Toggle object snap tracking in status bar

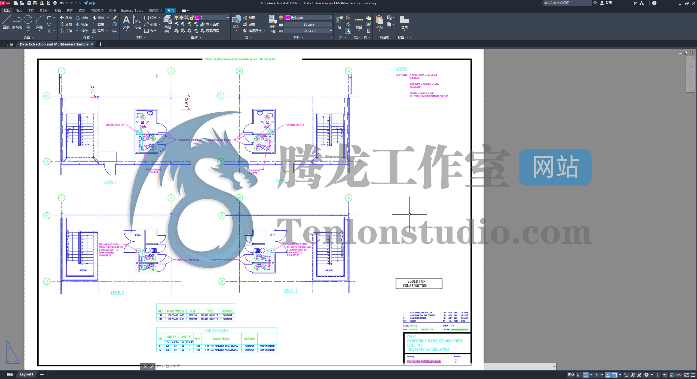click(x=608, y=375)
